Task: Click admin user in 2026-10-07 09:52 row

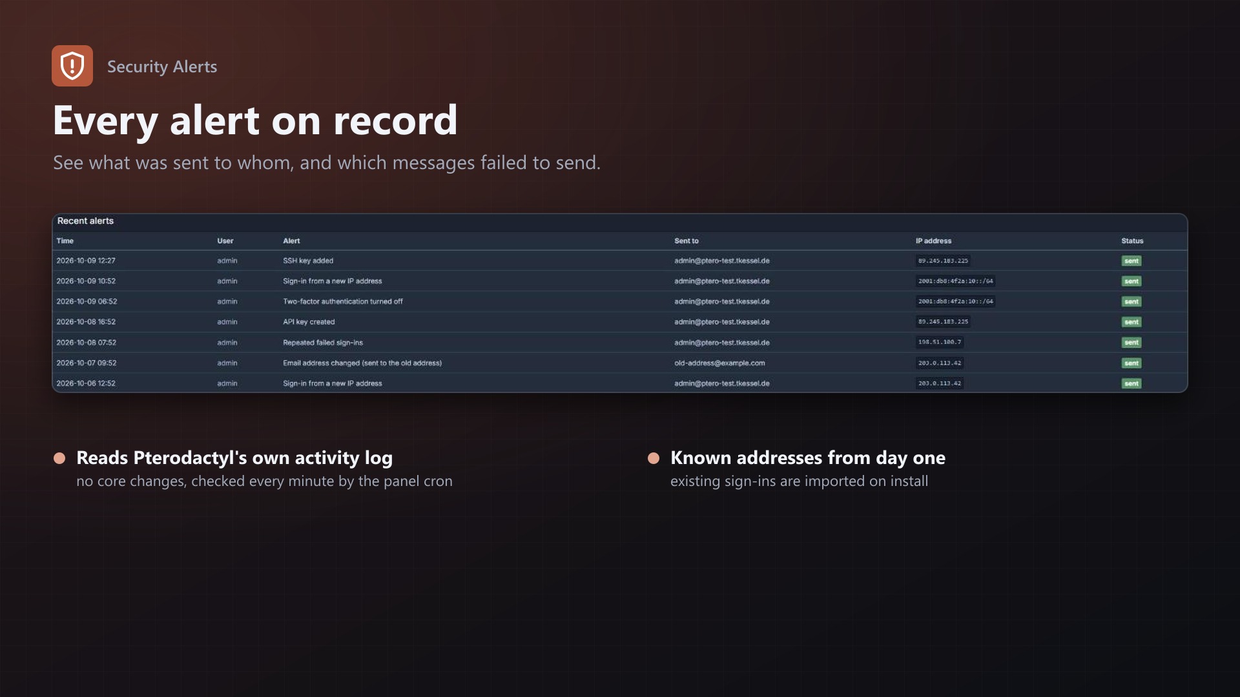Action: coord(227,363)
